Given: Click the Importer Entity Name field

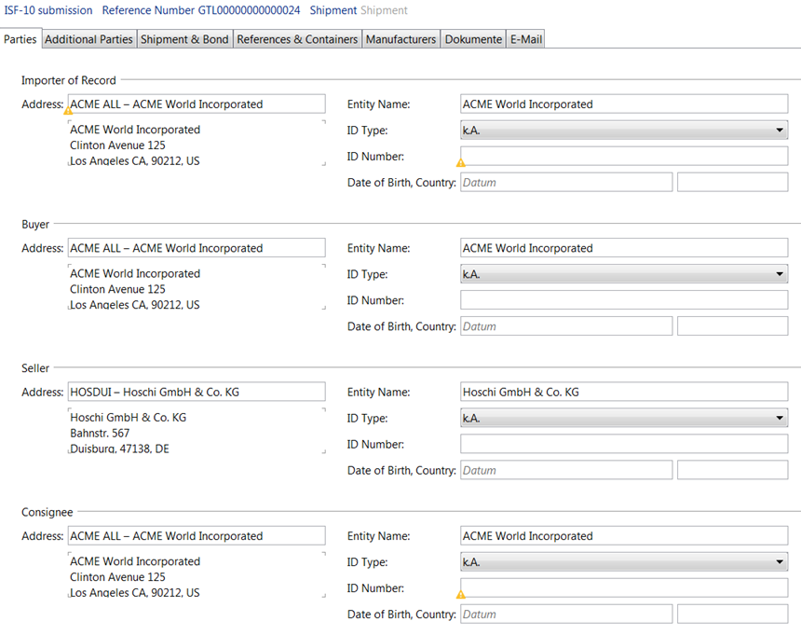Looking at the screenshot, I should coord(623,104).
